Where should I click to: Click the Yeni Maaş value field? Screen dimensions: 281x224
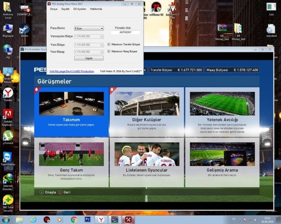tap(87, 52)
